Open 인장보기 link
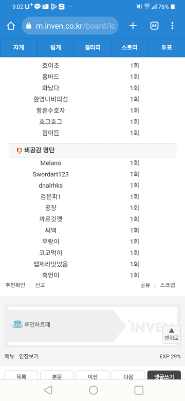 [29, 356]
